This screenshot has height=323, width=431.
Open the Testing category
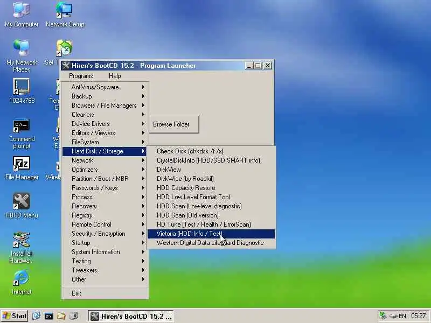(106, 261)
